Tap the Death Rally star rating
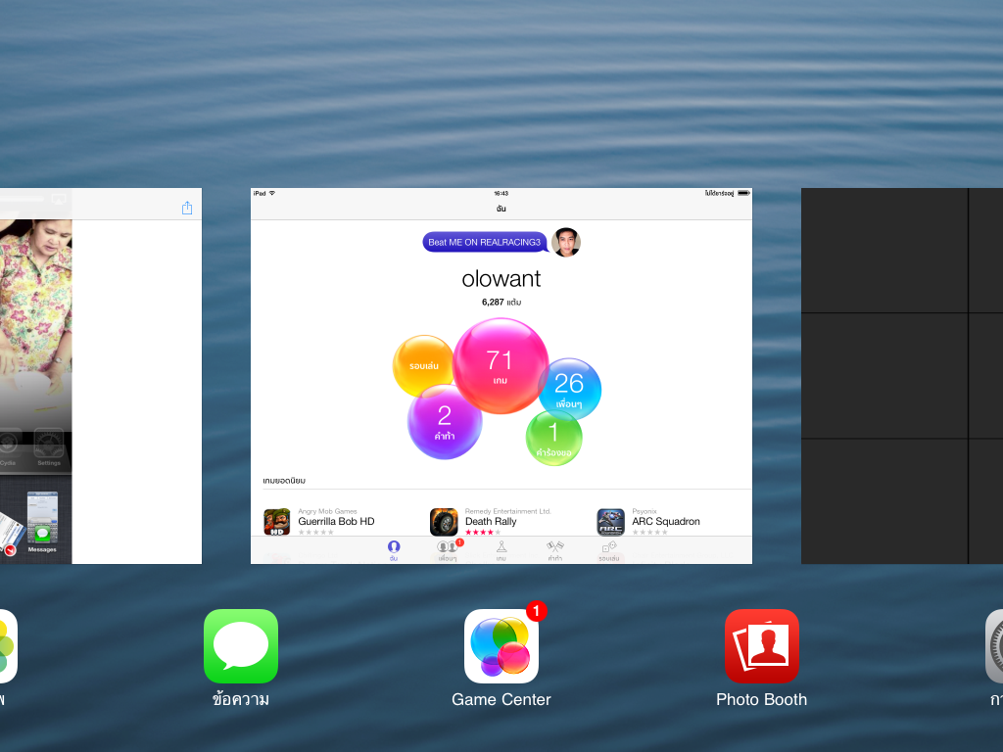Image resolution: width=1003 pixels, height=752 pixels. (x=483, y=532)
